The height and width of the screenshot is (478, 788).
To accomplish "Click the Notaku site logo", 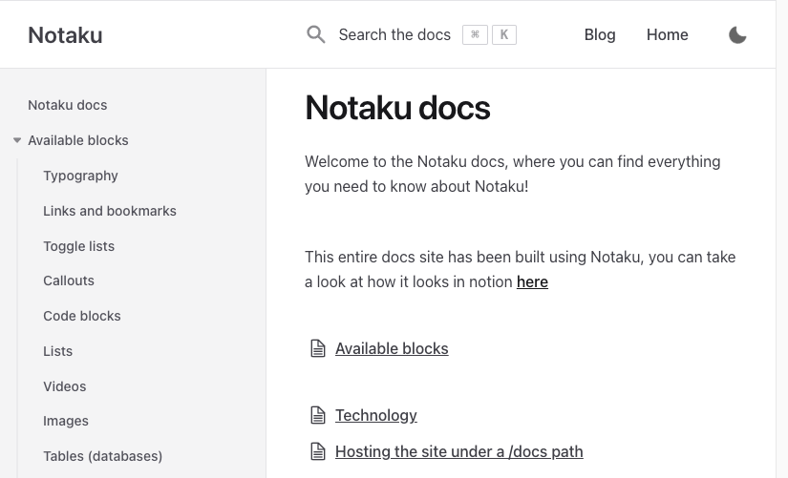I will click(x=65, y=35).
